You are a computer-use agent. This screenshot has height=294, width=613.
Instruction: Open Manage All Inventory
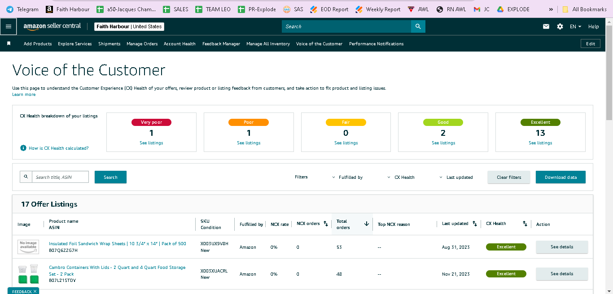coord(268,43)
